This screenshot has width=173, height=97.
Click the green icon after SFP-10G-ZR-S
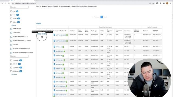(64, 78)
